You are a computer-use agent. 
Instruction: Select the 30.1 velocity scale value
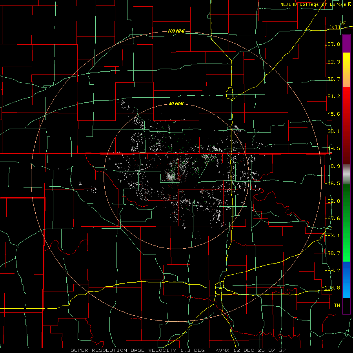click(x=334, y=131)
